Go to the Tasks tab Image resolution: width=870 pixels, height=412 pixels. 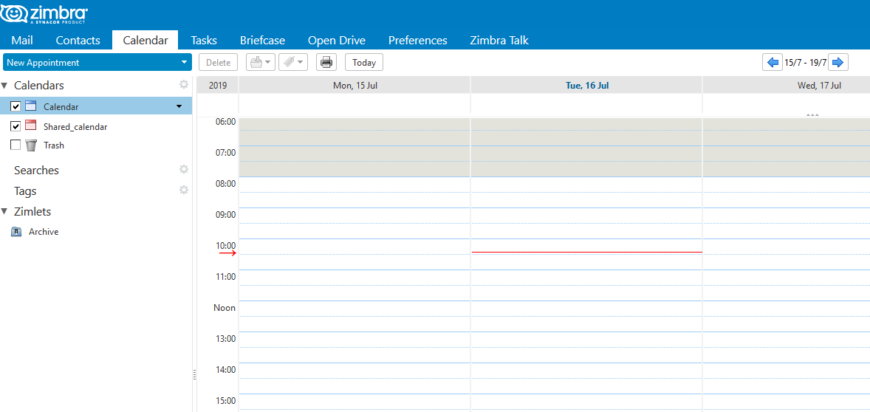point(204,41)
